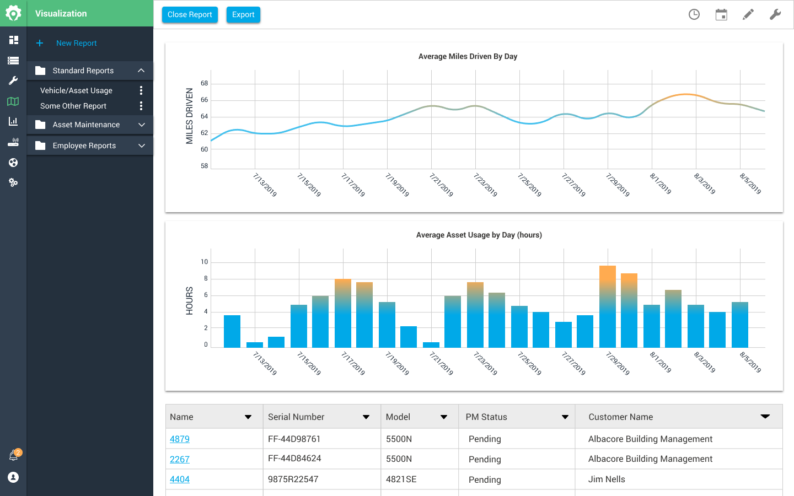The image size is (794, 496).
Task: Open the Model column dropdown arrow
Action: pos(444,417)
